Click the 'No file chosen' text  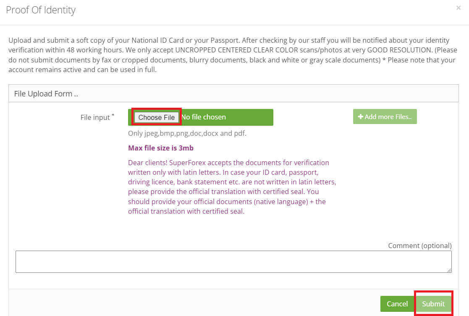pyautogui.click(x=204, y=117)
